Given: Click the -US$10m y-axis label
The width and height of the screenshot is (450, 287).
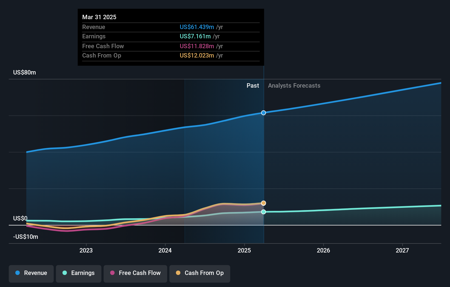Looking at the screenshot, I should [x=25, y=237].
